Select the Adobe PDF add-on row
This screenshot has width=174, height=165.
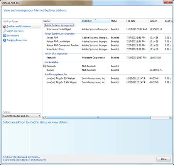(x=107, y=38)
